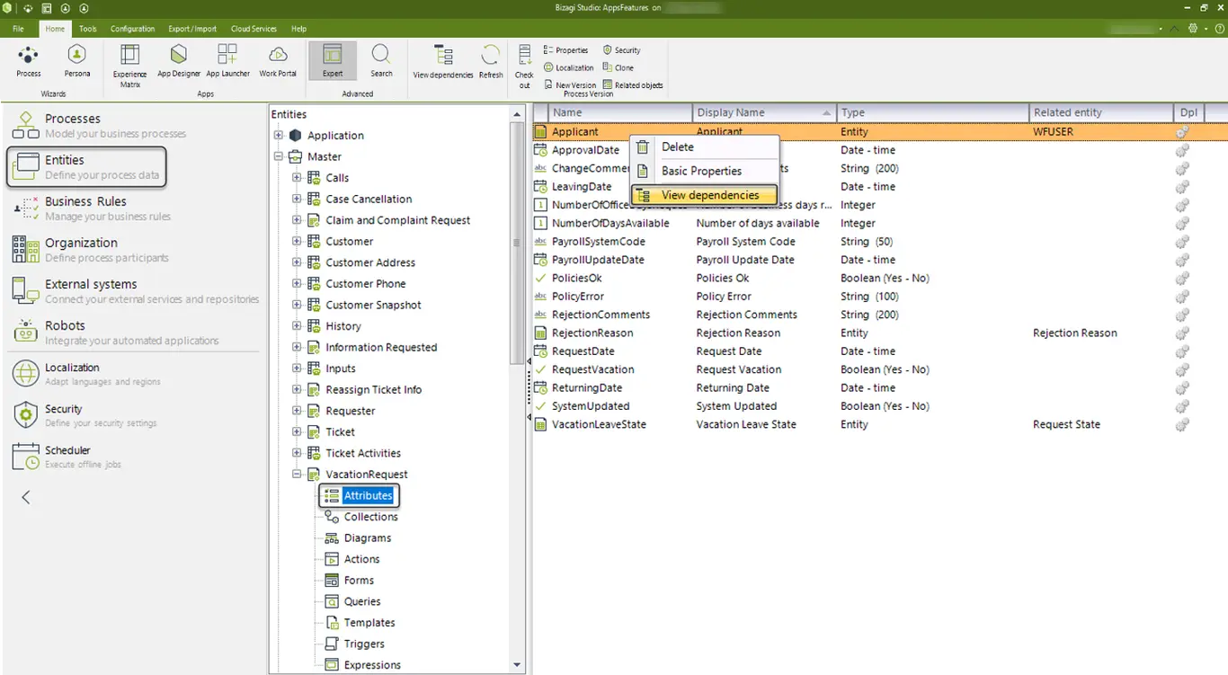Open Work Portal from ribbon
This screenshot has width=1228, height=675.
[278, 60]
